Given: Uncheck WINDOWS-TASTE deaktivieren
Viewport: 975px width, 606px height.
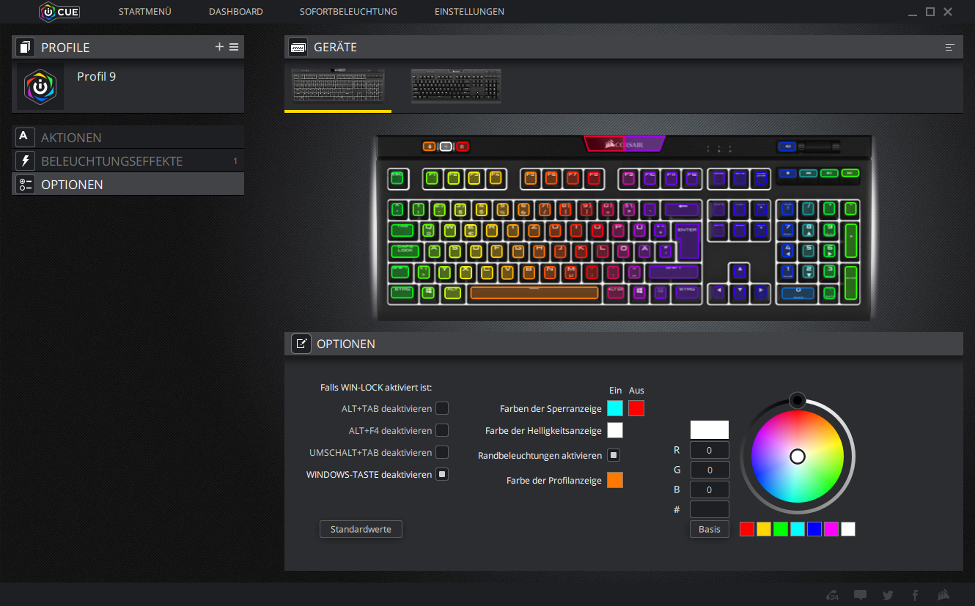Looking at the screenshot, I should 442,474.
